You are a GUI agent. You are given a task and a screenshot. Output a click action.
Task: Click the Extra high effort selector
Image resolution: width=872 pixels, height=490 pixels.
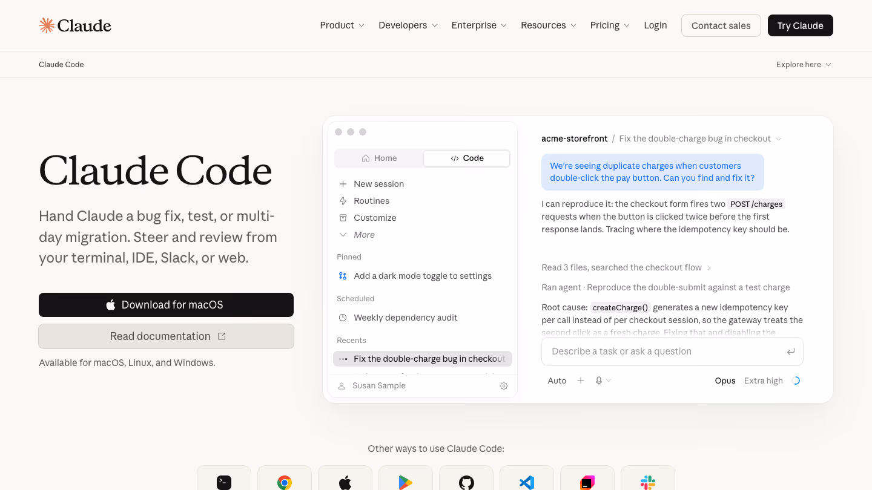coord(763,381)
